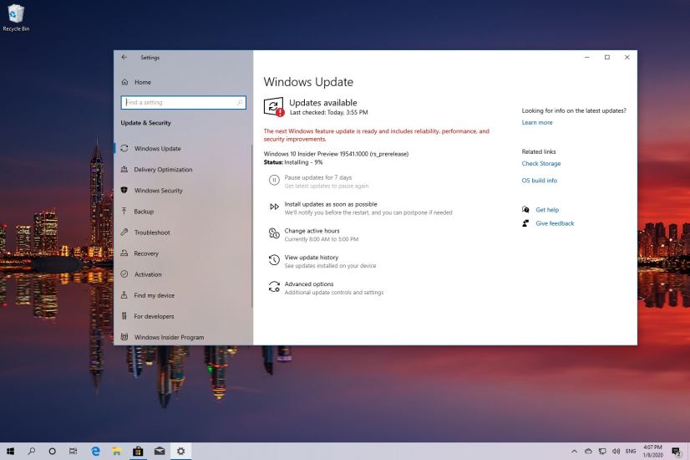Click the Insider Preview 19541.1000 build text
690x460 pixels.
point(336,154)
